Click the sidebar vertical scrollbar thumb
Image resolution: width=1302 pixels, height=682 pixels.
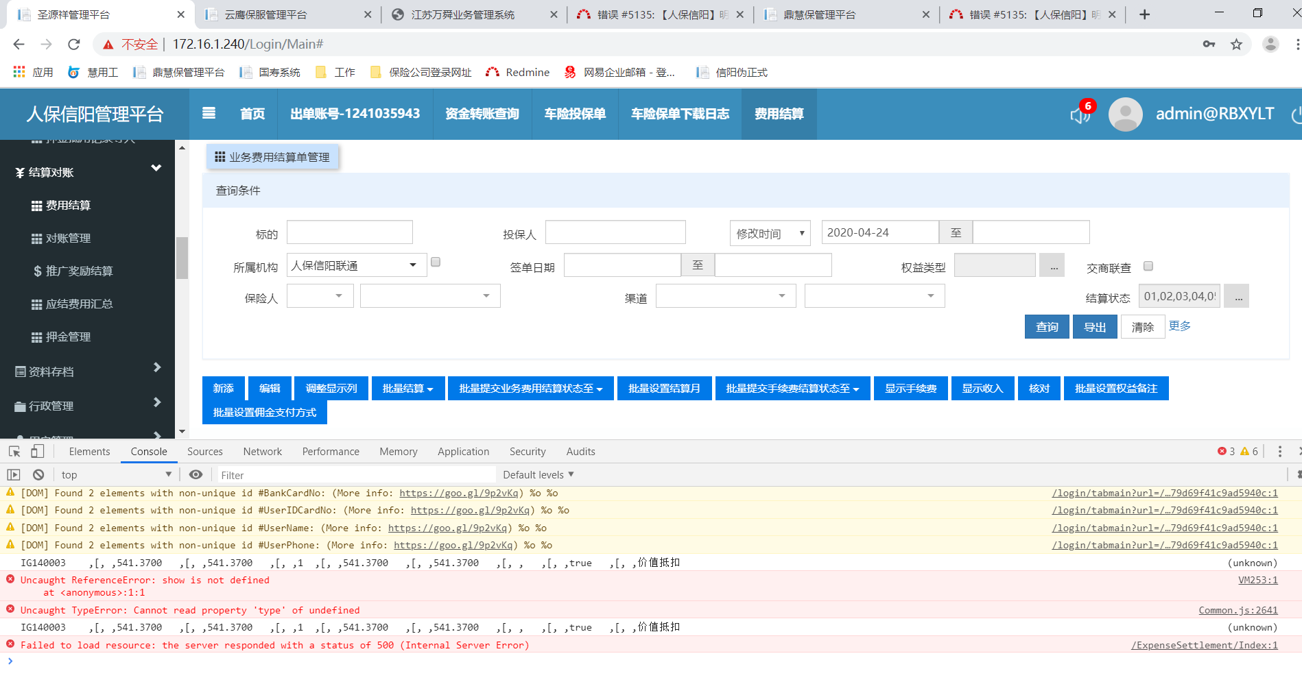tap(182, 258)
